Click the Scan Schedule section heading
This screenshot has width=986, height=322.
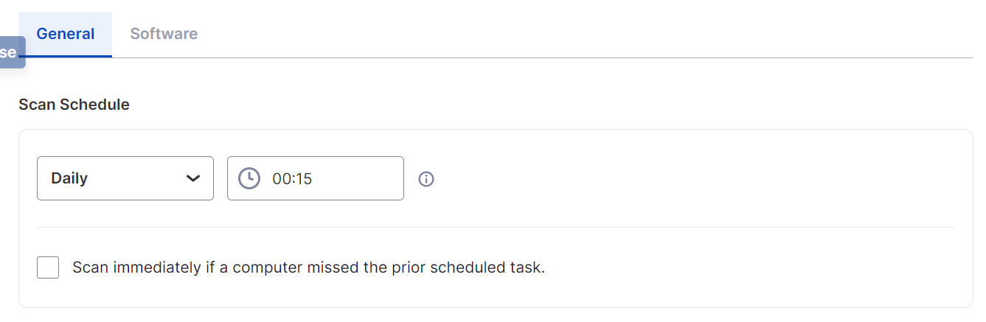coord(74,105)
